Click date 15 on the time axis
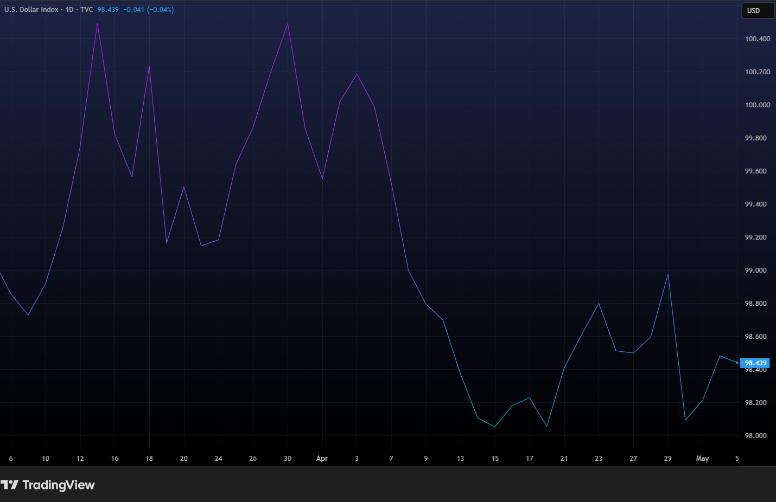The height and width of the screenshot is (502, 776). click(x=495, y=459)
